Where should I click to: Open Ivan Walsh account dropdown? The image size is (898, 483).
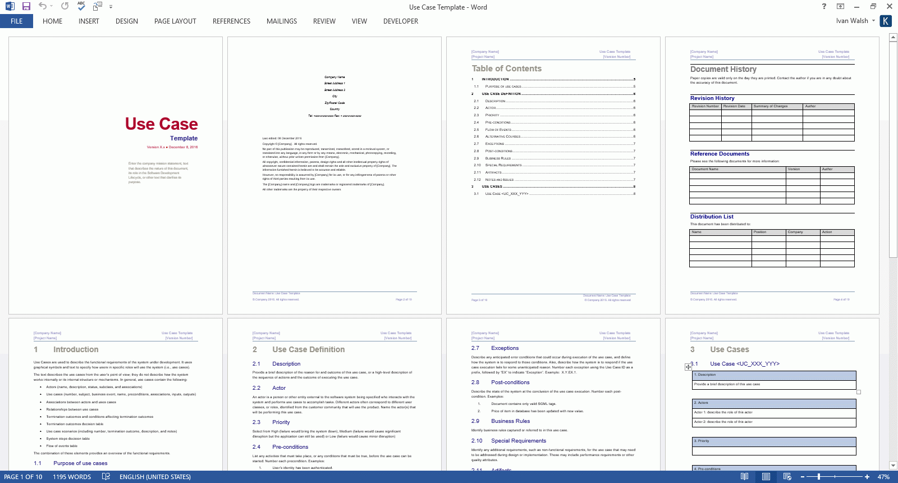coord(855,21)
